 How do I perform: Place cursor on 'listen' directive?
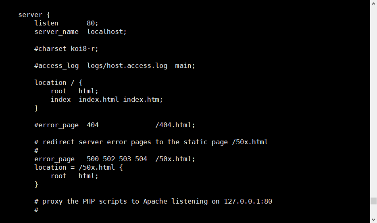tap(46, 23)
